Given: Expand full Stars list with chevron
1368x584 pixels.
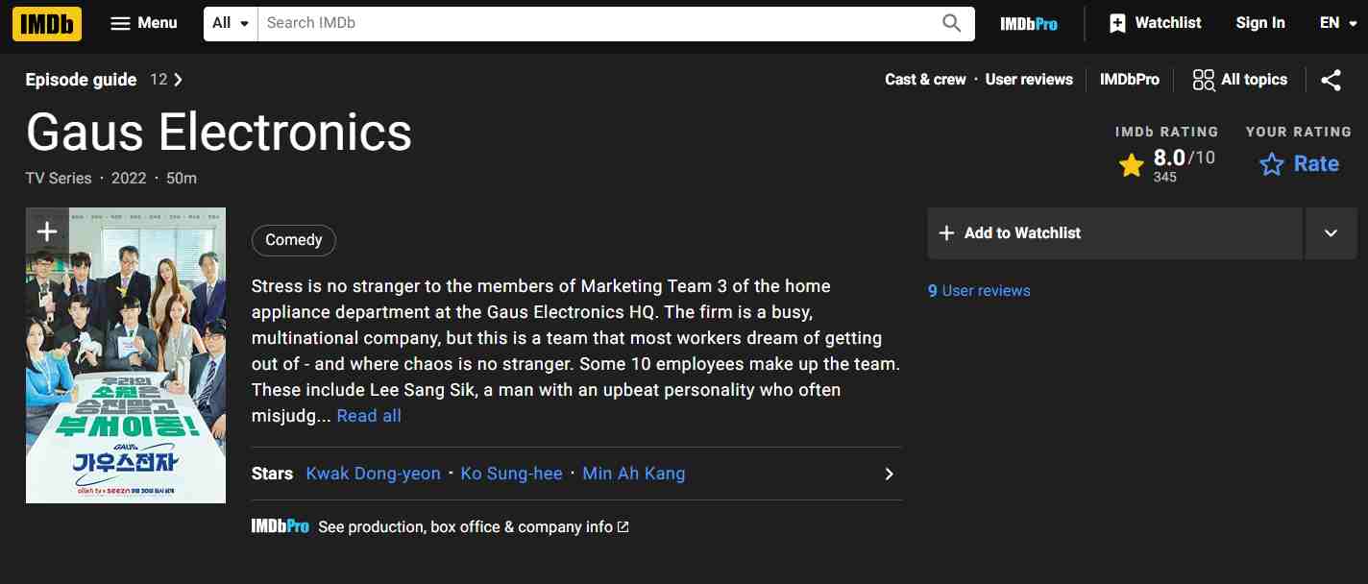Looking at the screenshot, I should [x=889, y=474].
